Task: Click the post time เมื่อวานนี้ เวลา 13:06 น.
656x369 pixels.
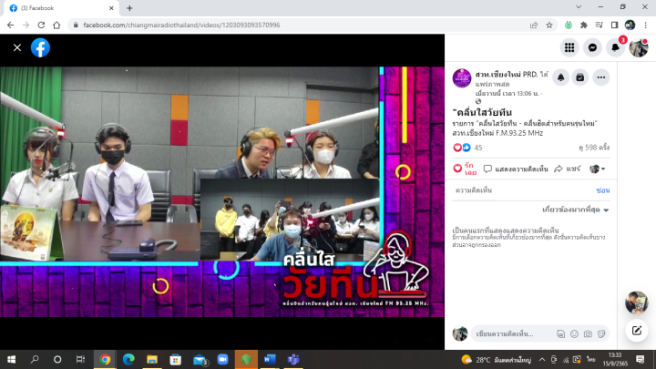Action: coord(507,93)
